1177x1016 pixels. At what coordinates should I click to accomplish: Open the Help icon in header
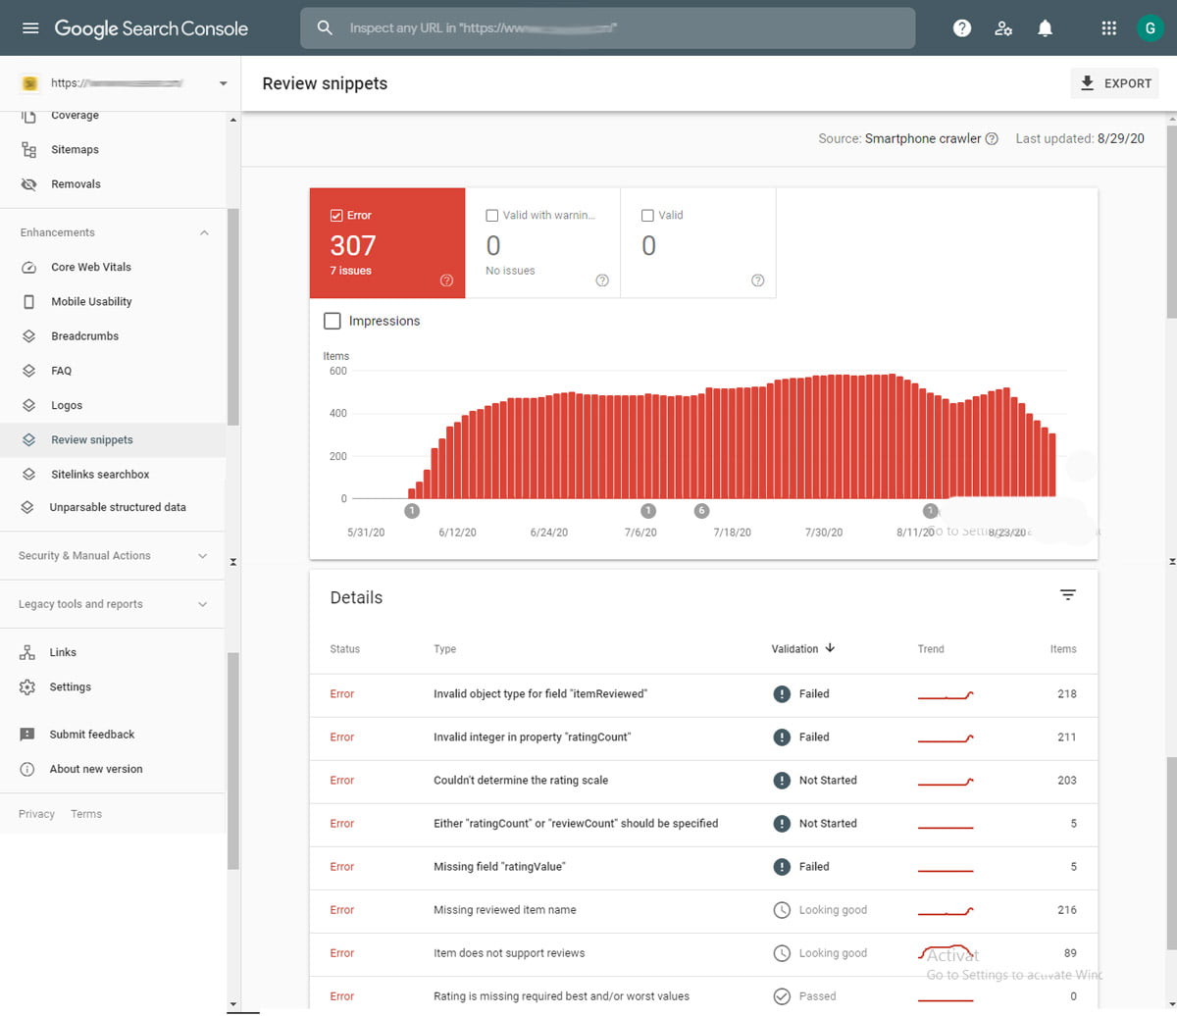[962, 28]
